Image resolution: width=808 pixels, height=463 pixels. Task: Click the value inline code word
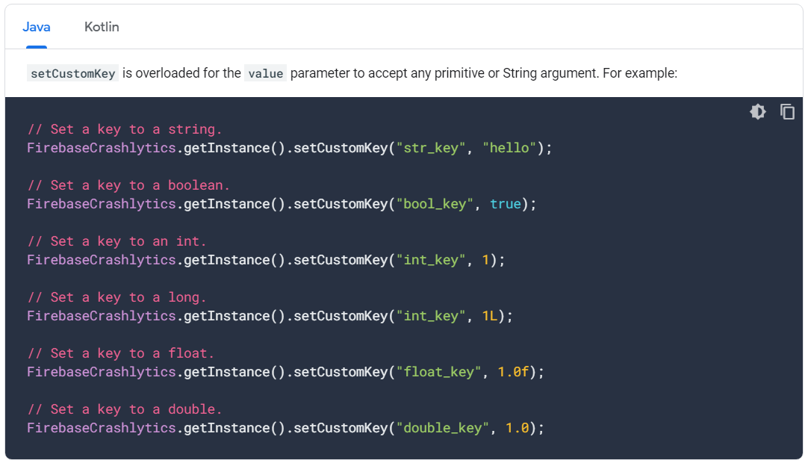click(x=265, y=73)
